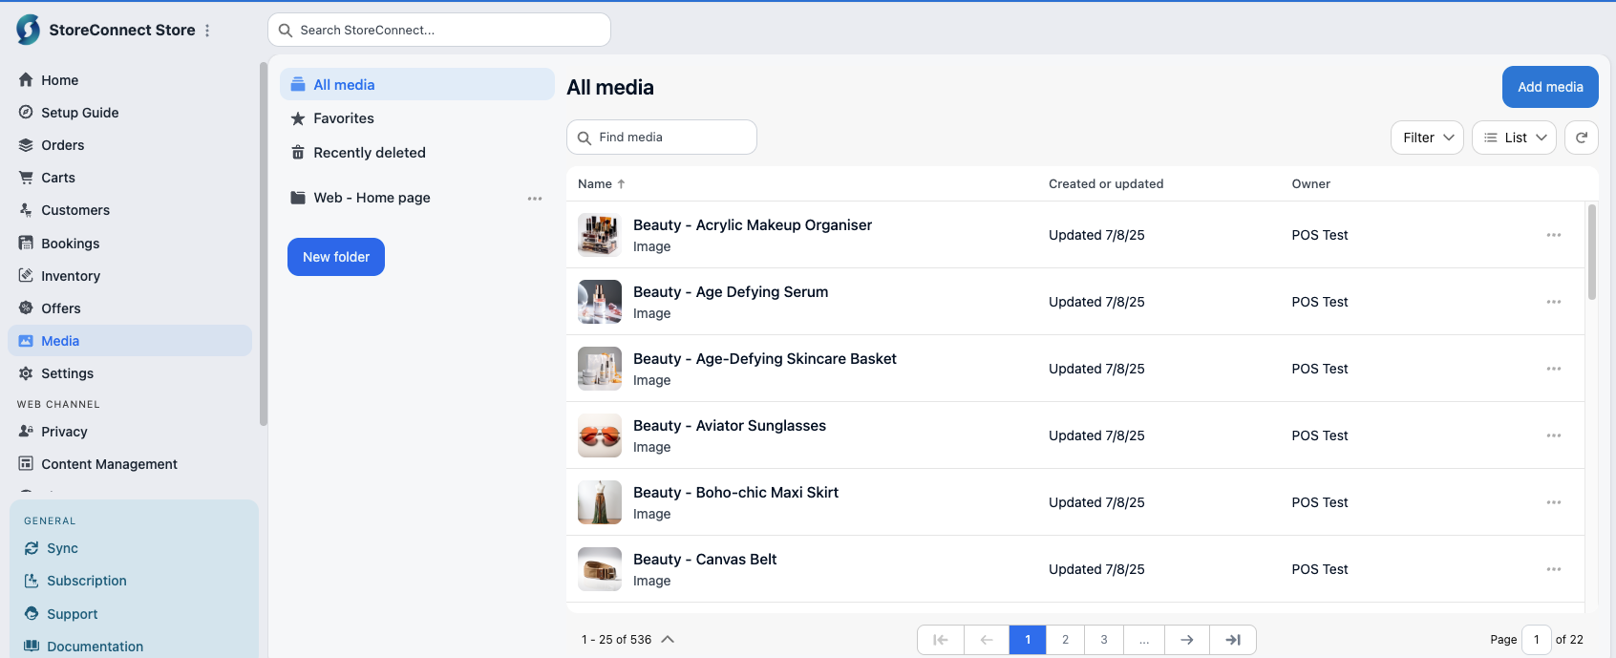Click the Carts cart icon

26,178
